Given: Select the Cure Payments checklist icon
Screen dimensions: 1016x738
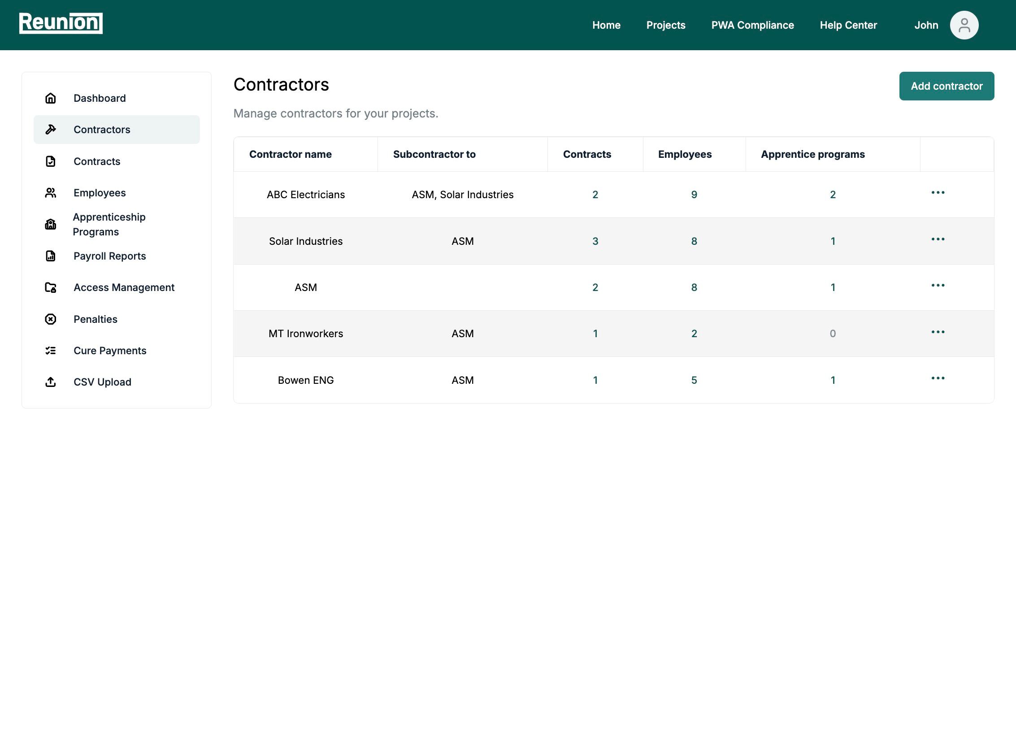Looking at the screenshot, I should pyautogui.click(x=50, y=351).
